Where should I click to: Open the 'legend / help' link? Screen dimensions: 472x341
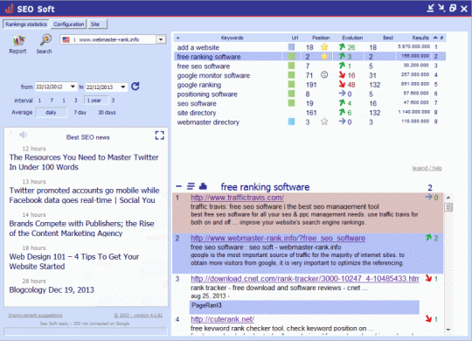[427, 168]
